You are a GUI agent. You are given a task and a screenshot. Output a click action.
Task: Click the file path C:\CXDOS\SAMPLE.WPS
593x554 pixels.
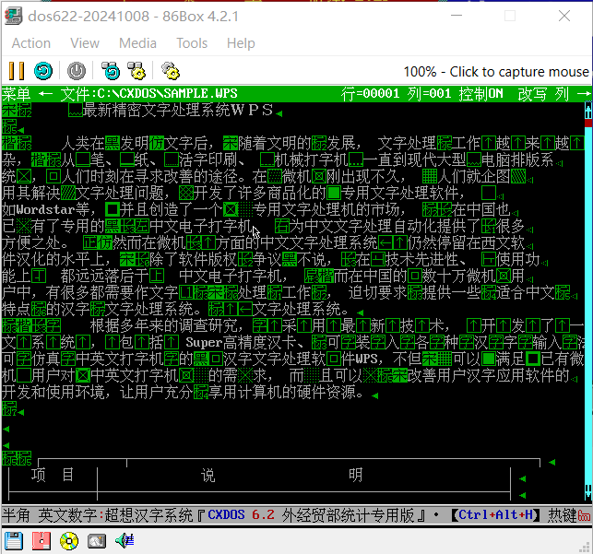click(x=167, y=94)
